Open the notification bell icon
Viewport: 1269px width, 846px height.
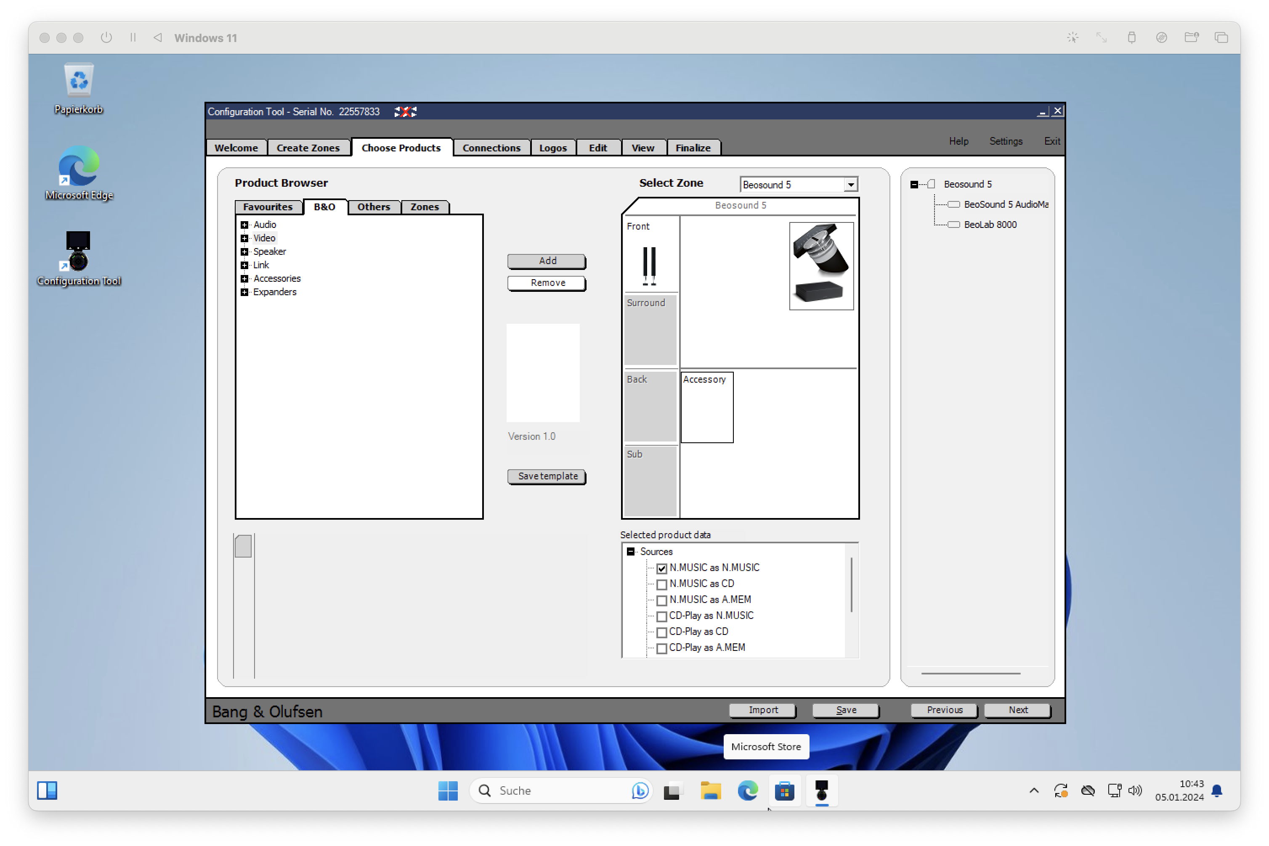[1217, 790]
